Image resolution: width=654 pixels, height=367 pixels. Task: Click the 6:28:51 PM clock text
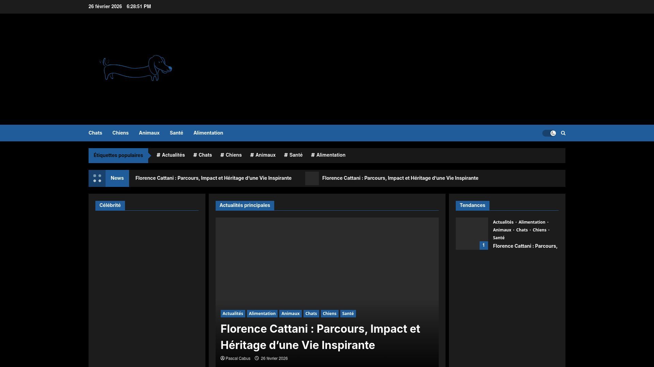[139, 6]
